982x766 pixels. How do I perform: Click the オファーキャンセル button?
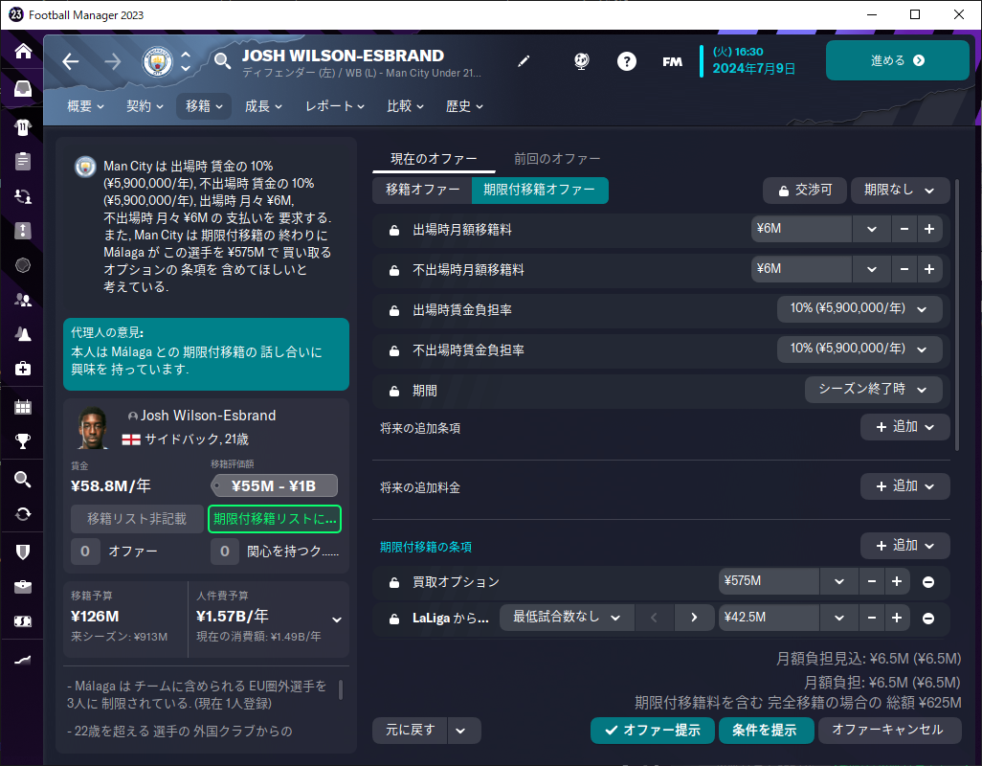click(888, 730)
